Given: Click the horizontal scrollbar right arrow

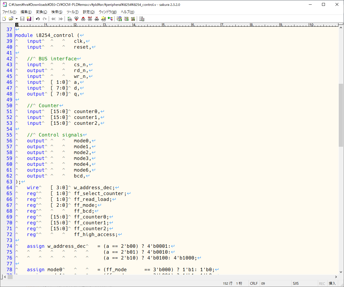Looking at the screenshot, I should 336,277.
